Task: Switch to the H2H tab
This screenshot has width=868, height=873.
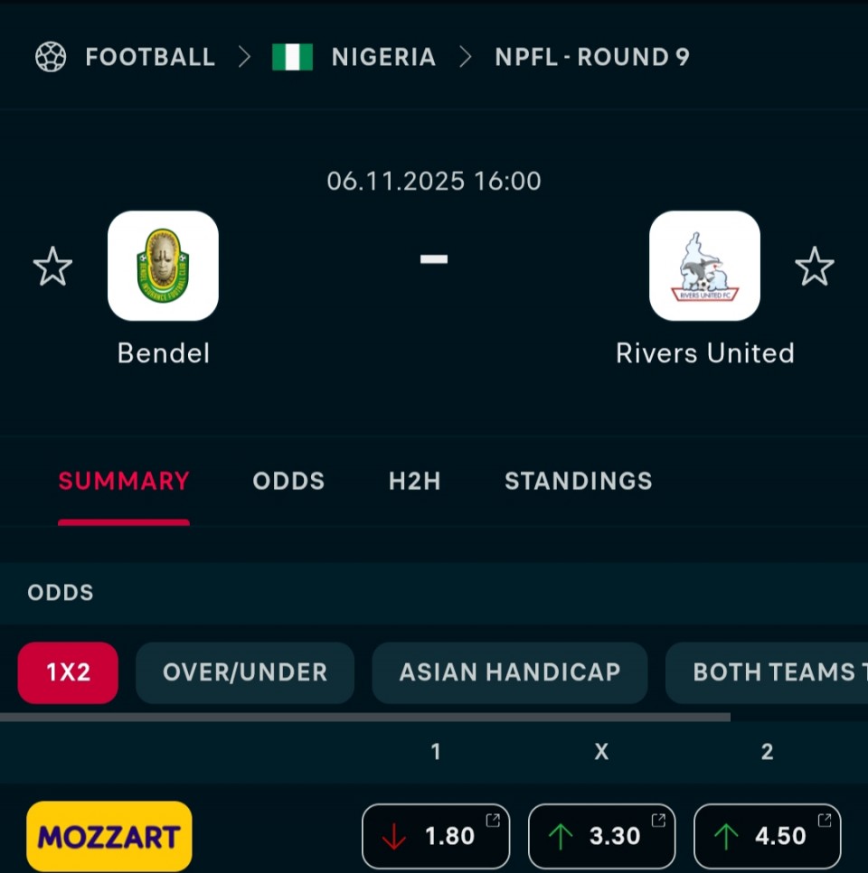Action: [414, 481]
